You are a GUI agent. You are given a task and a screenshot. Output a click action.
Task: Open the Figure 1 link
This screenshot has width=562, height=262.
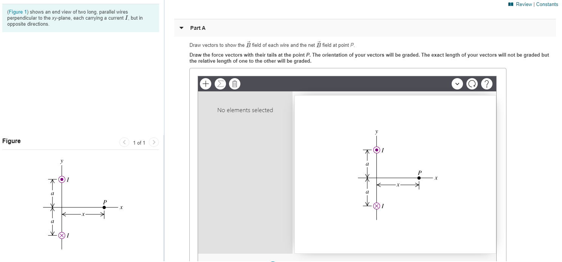[x=17, y=12]
